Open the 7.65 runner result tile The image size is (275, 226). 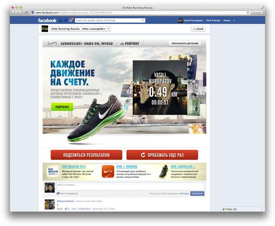tap(194, 107)
